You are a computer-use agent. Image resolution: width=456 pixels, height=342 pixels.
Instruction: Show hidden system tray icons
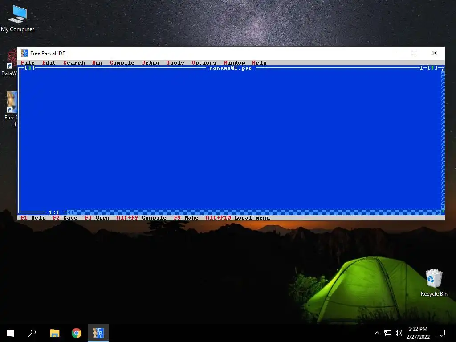377,333
